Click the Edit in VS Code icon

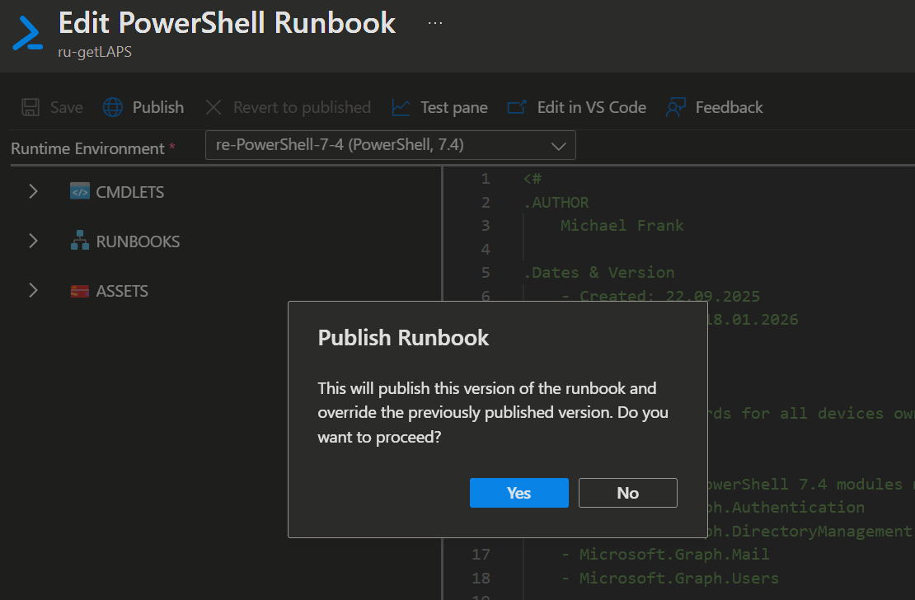coord(517,107)
